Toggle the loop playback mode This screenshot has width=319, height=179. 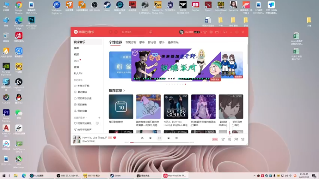(142, 138)
